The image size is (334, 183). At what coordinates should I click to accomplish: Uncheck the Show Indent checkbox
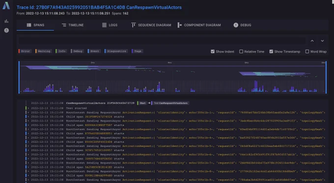coord(213,52)
